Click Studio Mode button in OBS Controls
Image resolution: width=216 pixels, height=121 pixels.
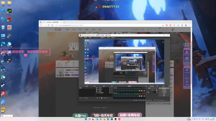click(x=164, y=92)
